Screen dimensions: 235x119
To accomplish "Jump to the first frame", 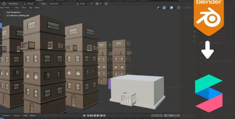I will (x=88, y=115).
